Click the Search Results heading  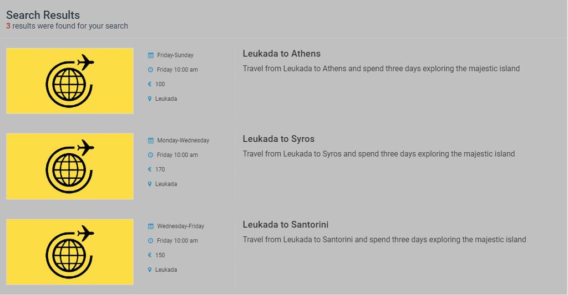43,15
